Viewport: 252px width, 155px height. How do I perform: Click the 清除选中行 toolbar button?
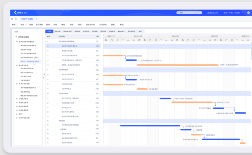point(90,25)
